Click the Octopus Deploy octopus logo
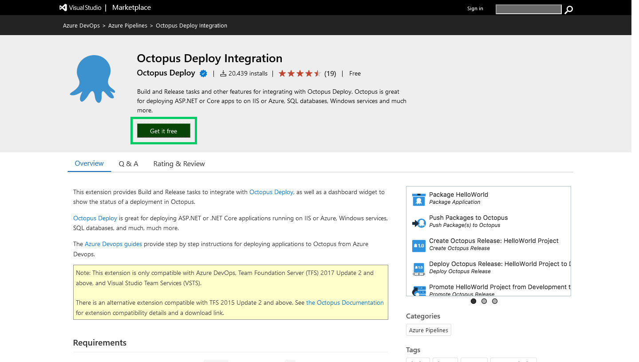 [93, 78]
